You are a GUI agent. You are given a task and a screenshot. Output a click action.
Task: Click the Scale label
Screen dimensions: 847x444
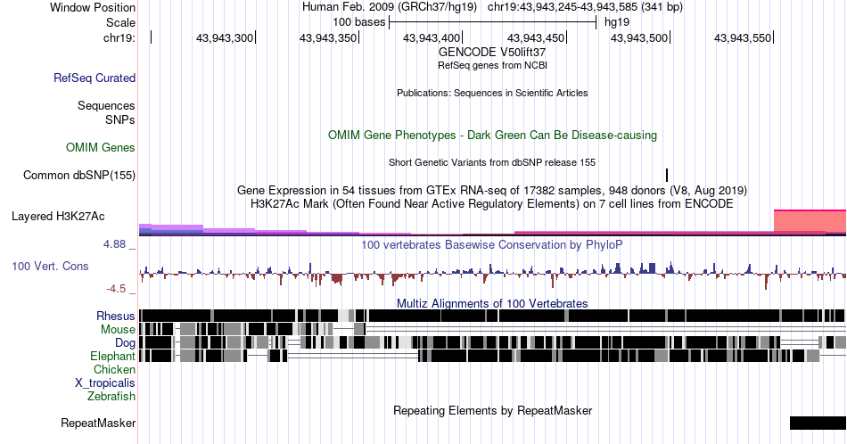120,22
